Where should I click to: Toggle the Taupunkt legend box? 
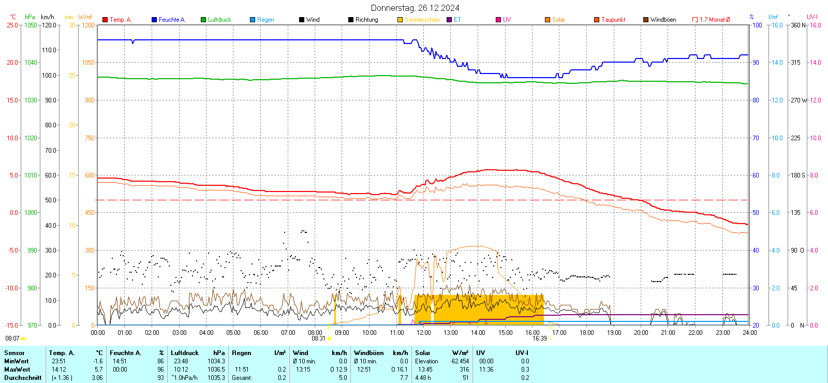coord(597,20)
